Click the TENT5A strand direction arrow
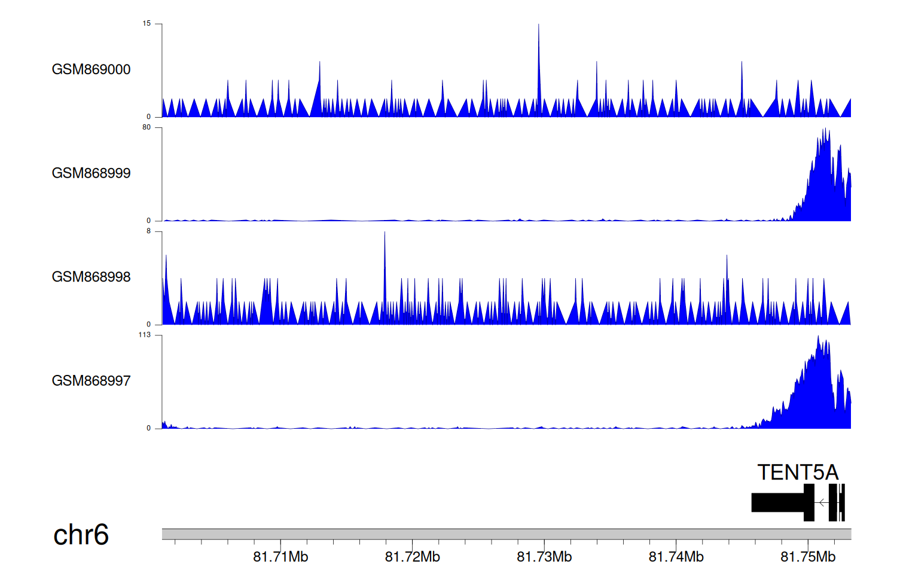Image resolution: width=897 pixels, height=586 pixels. pyautogui.click(x=822, y=503)
